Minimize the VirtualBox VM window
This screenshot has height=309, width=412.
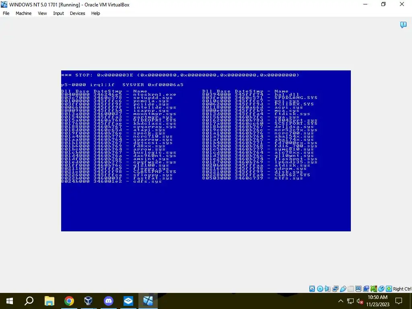[365, 4]
